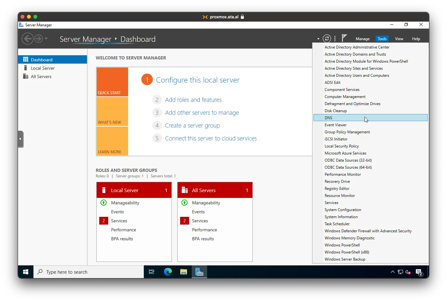Open Task Scheduler from Tools menu

(371, 224)
